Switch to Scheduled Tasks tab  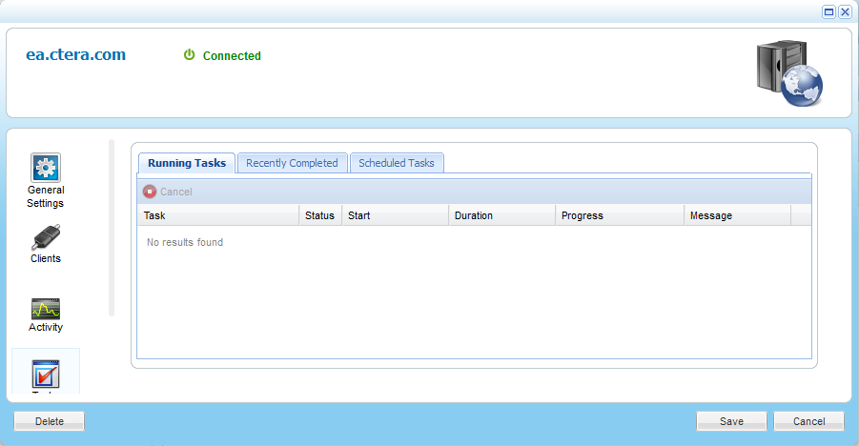click(x=397, y=163)
